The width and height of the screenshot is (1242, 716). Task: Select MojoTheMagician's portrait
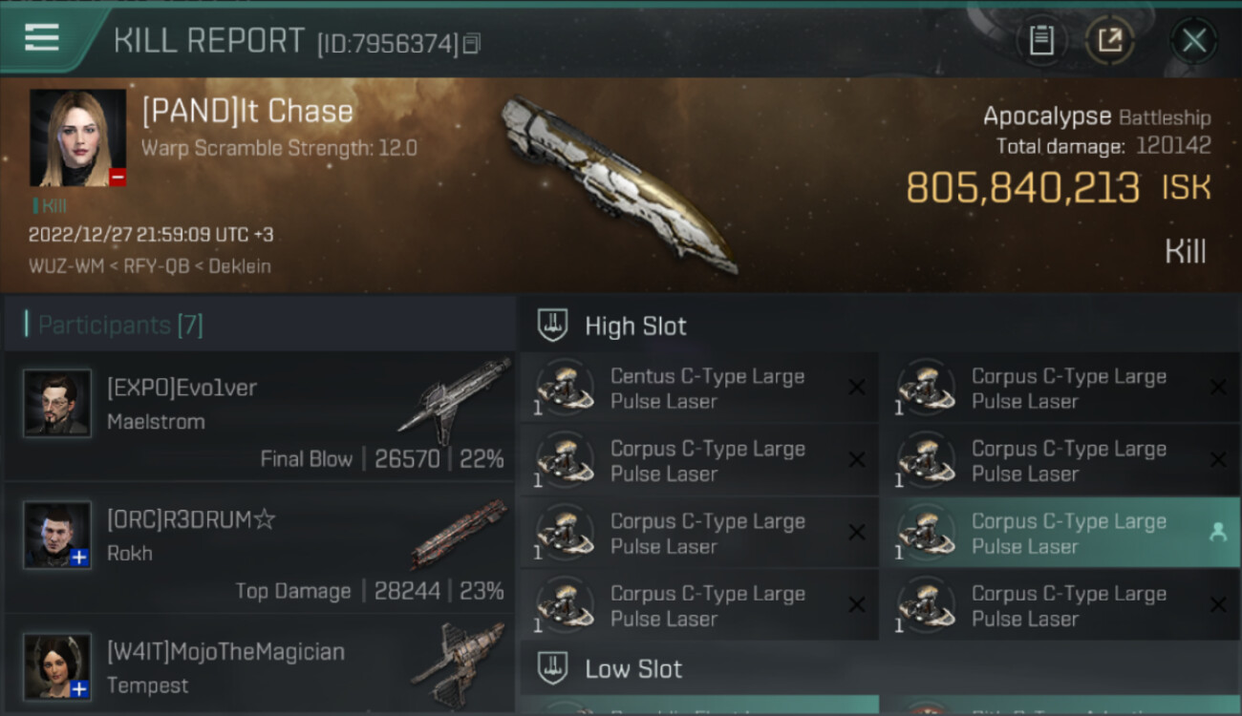point(57,666)
